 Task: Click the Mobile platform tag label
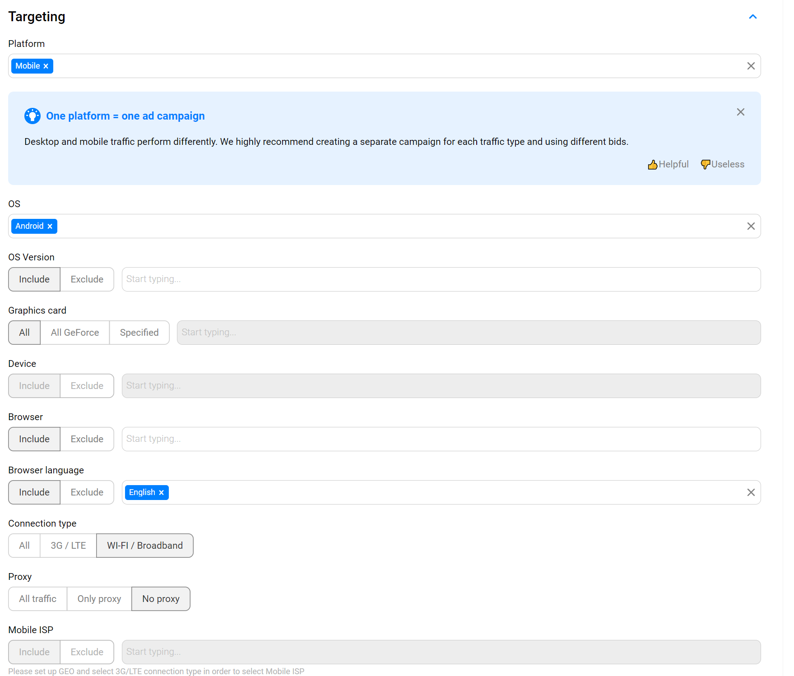point(28,66)
